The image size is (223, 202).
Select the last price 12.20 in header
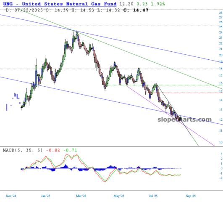[x=126, y=4]
